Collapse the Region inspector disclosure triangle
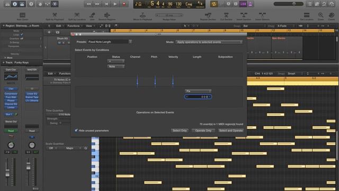The height and width of the screenshot is (191, 339). point(4,26)
